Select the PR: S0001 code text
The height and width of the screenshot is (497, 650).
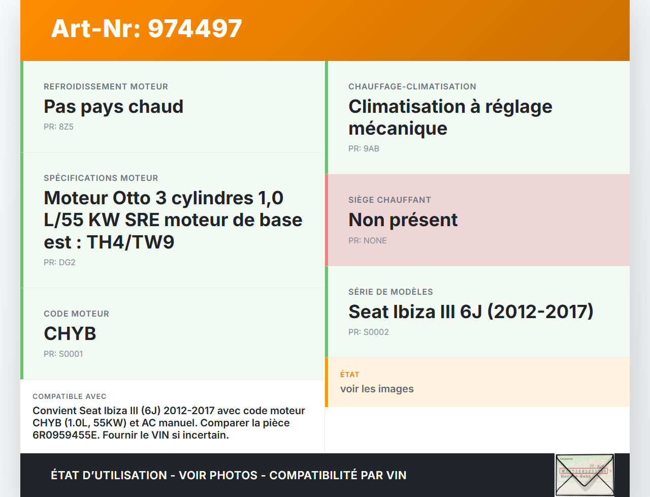click(63, 353)
